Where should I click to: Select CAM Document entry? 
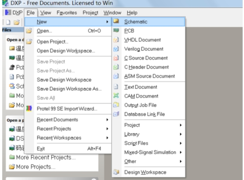(x=149, y=96)
